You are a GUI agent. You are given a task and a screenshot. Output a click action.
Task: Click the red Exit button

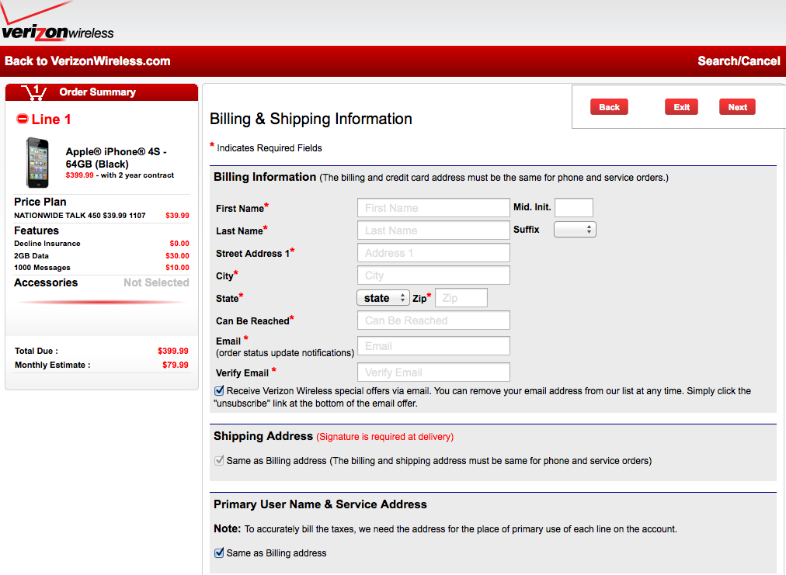coord(681,107)
